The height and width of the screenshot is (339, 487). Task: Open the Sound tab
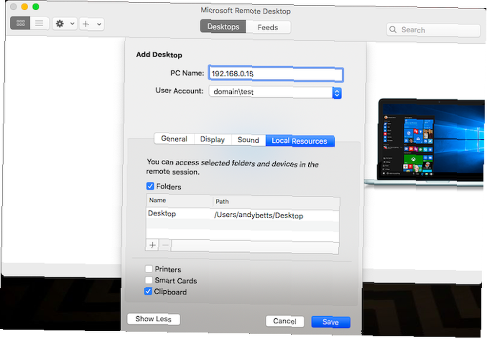[248, 140]
